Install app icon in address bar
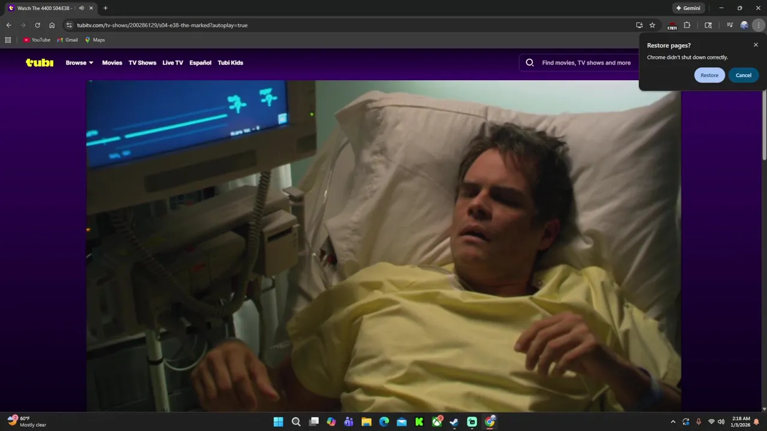 (x=639, y=25)
